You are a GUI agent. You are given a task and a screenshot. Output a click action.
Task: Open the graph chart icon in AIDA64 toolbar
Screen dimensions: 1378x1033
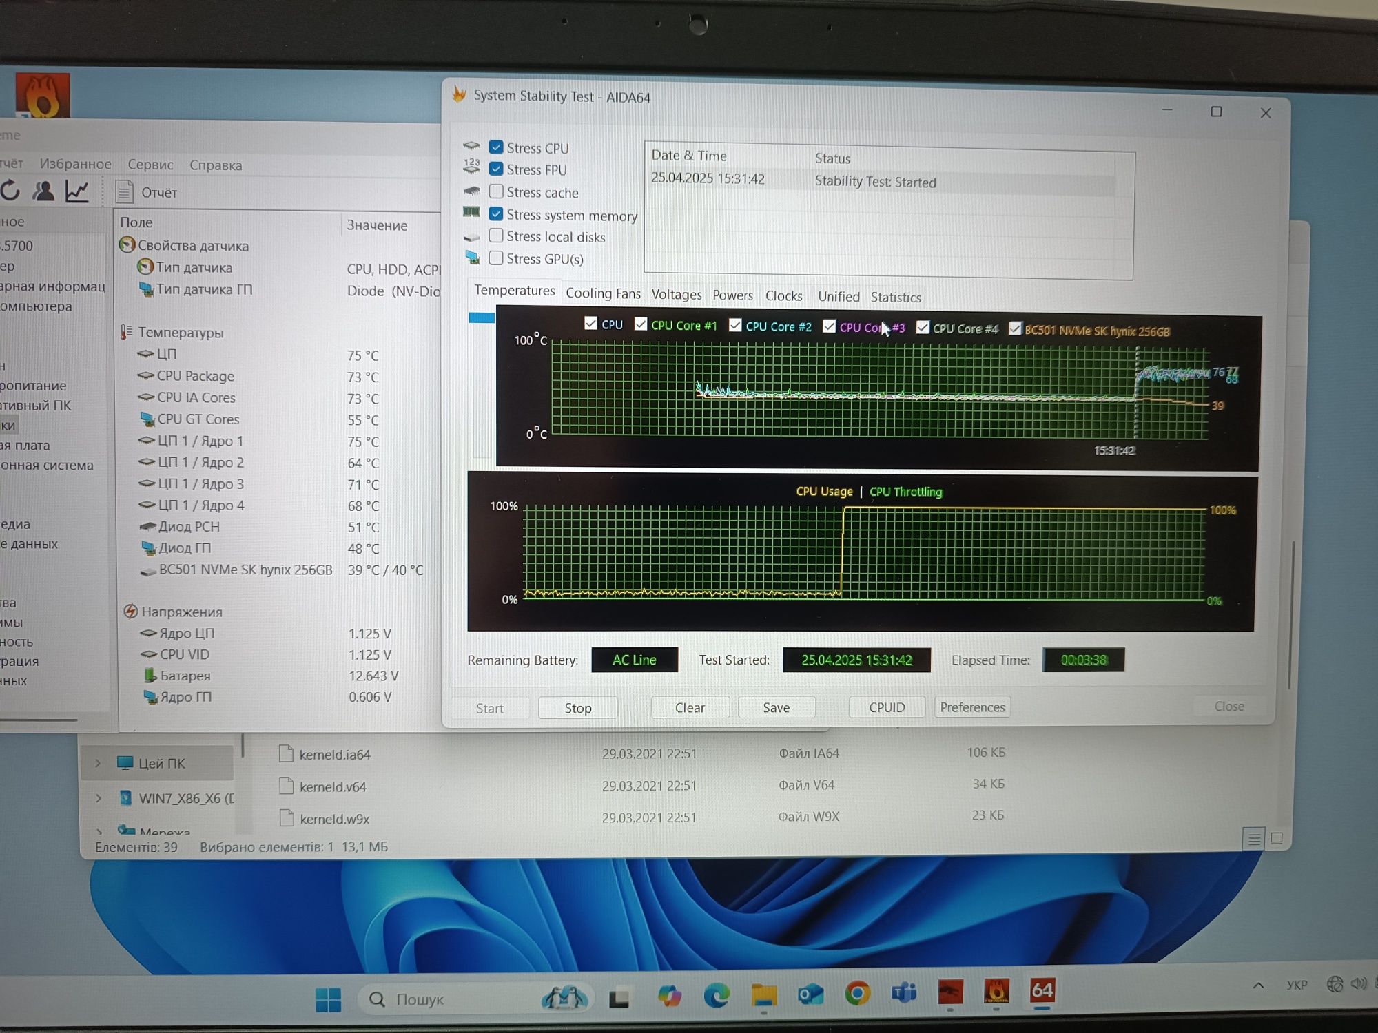tap(77, 191)
